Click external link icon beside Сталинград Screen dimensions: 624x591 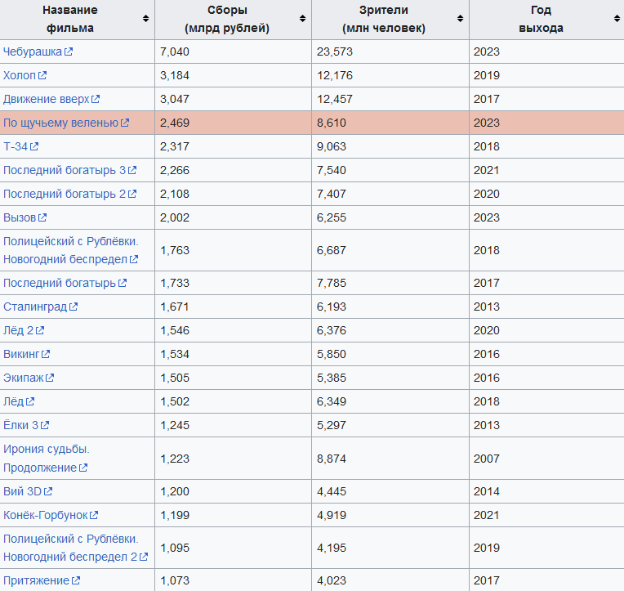(74, 307)
